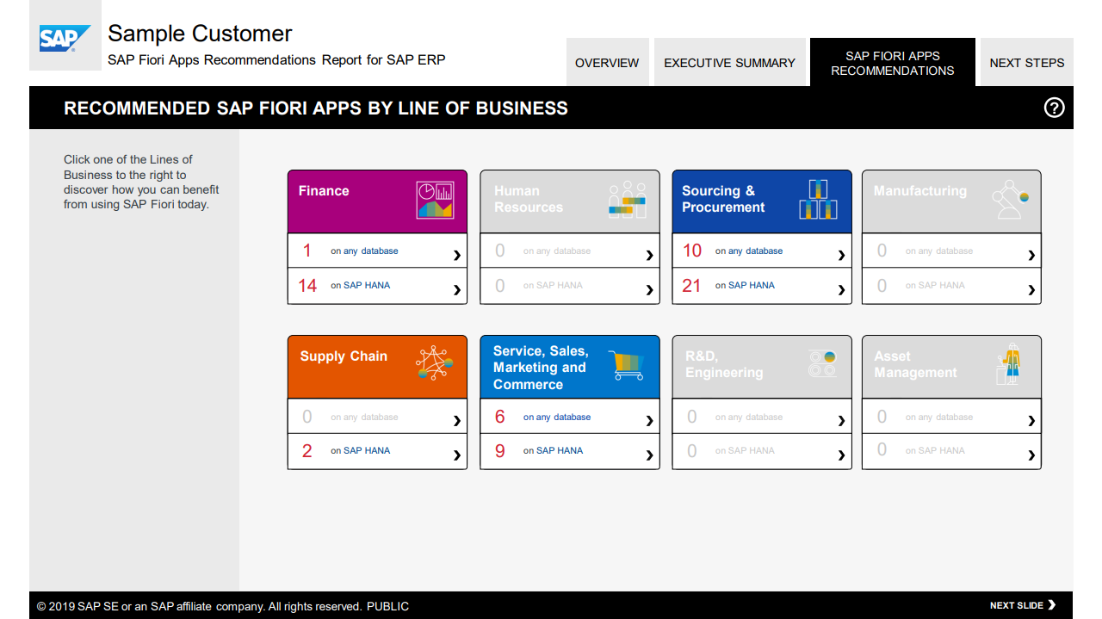Expand Sourcing & Procurement SAP HANA chevron

[841, 290]
